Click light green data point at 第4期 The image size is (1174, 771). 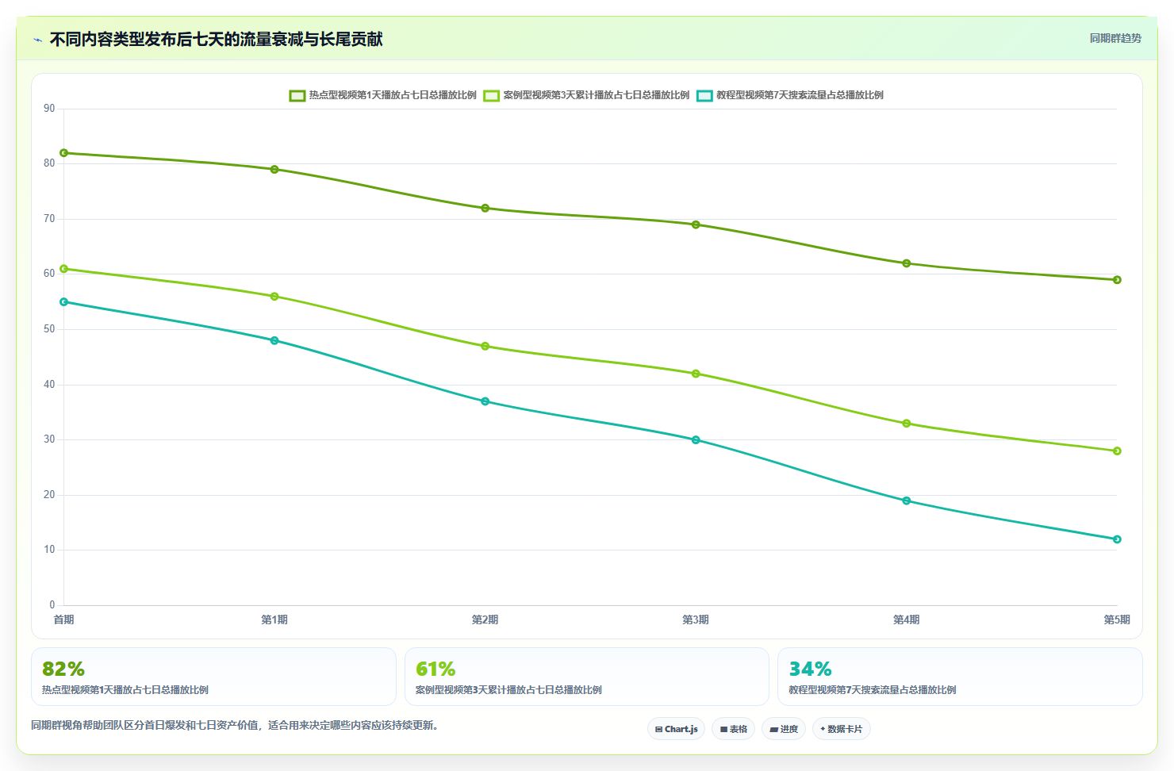(x=907, y=424)
